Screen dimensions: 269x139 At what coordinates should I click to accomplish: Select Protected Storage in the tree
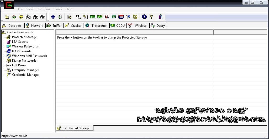[24, 37]
